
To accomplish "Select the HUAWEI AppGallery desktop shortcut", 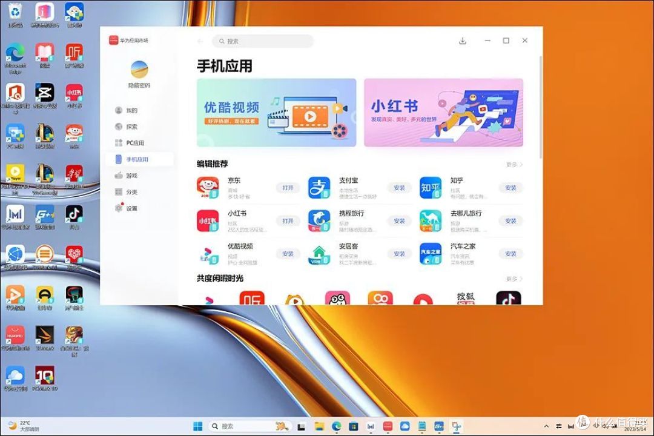I will [x=15, y=338].
